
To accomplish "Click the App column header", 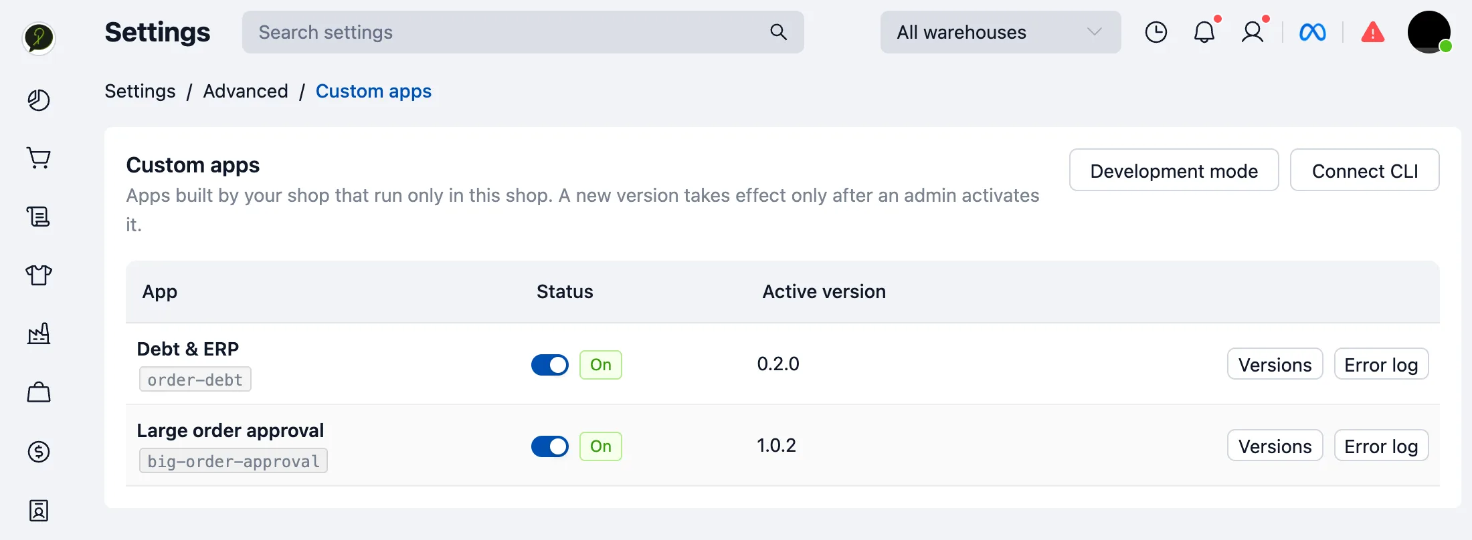I will coord(160,292).
